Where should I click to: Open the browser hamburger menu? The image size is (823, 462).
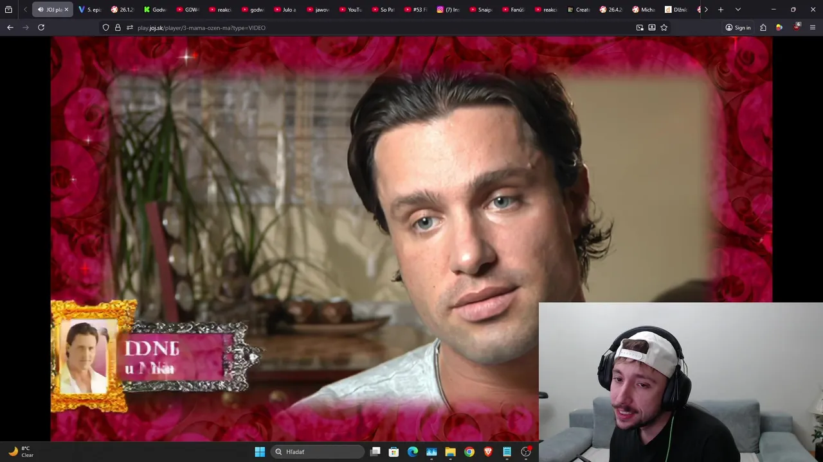tap(813, 28)
